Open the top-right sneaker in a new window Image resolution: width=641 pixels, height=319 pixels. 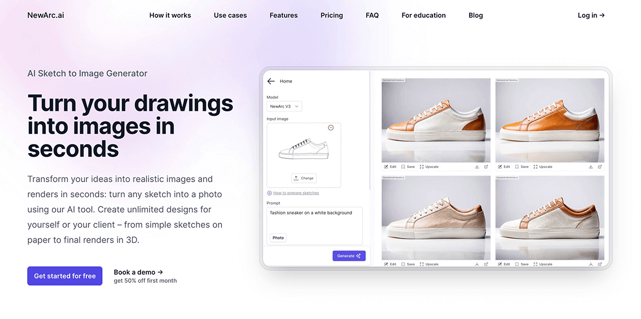(x=600, y=167)
